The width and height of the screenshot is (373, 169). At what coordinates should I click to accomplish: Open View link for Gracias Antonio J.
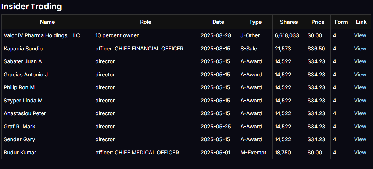[360, 75]
